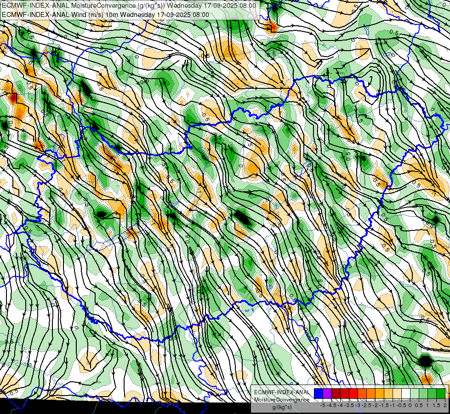Image resolution: width=450 pixels, height=414 pixels.
Task: Click the '-2.5' legend tick label
Action: (x=366, y=405)
